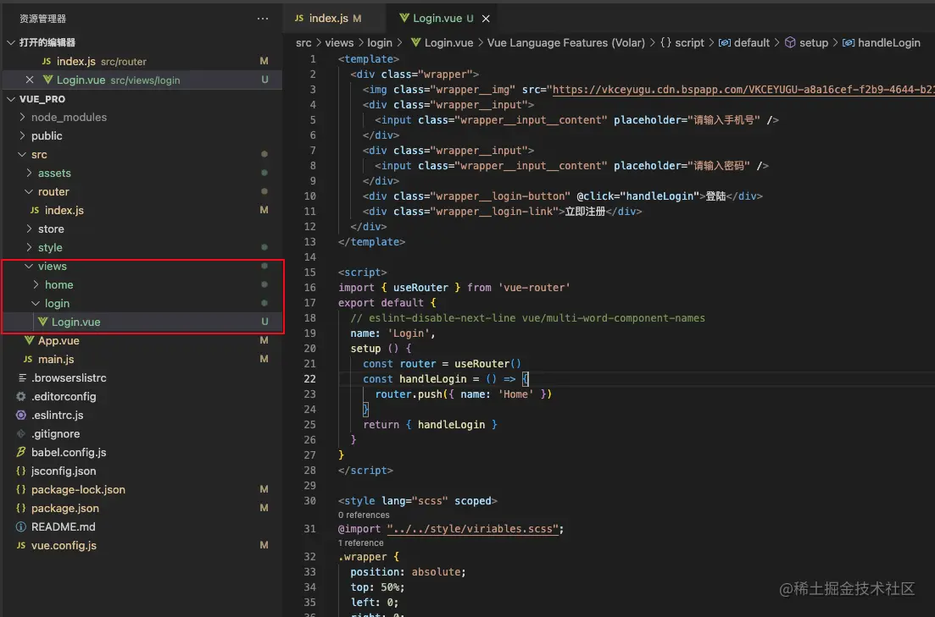This screenshot has height=617, width=935.
Task: Click line number 15 in gutter
Action: (310, 273)
